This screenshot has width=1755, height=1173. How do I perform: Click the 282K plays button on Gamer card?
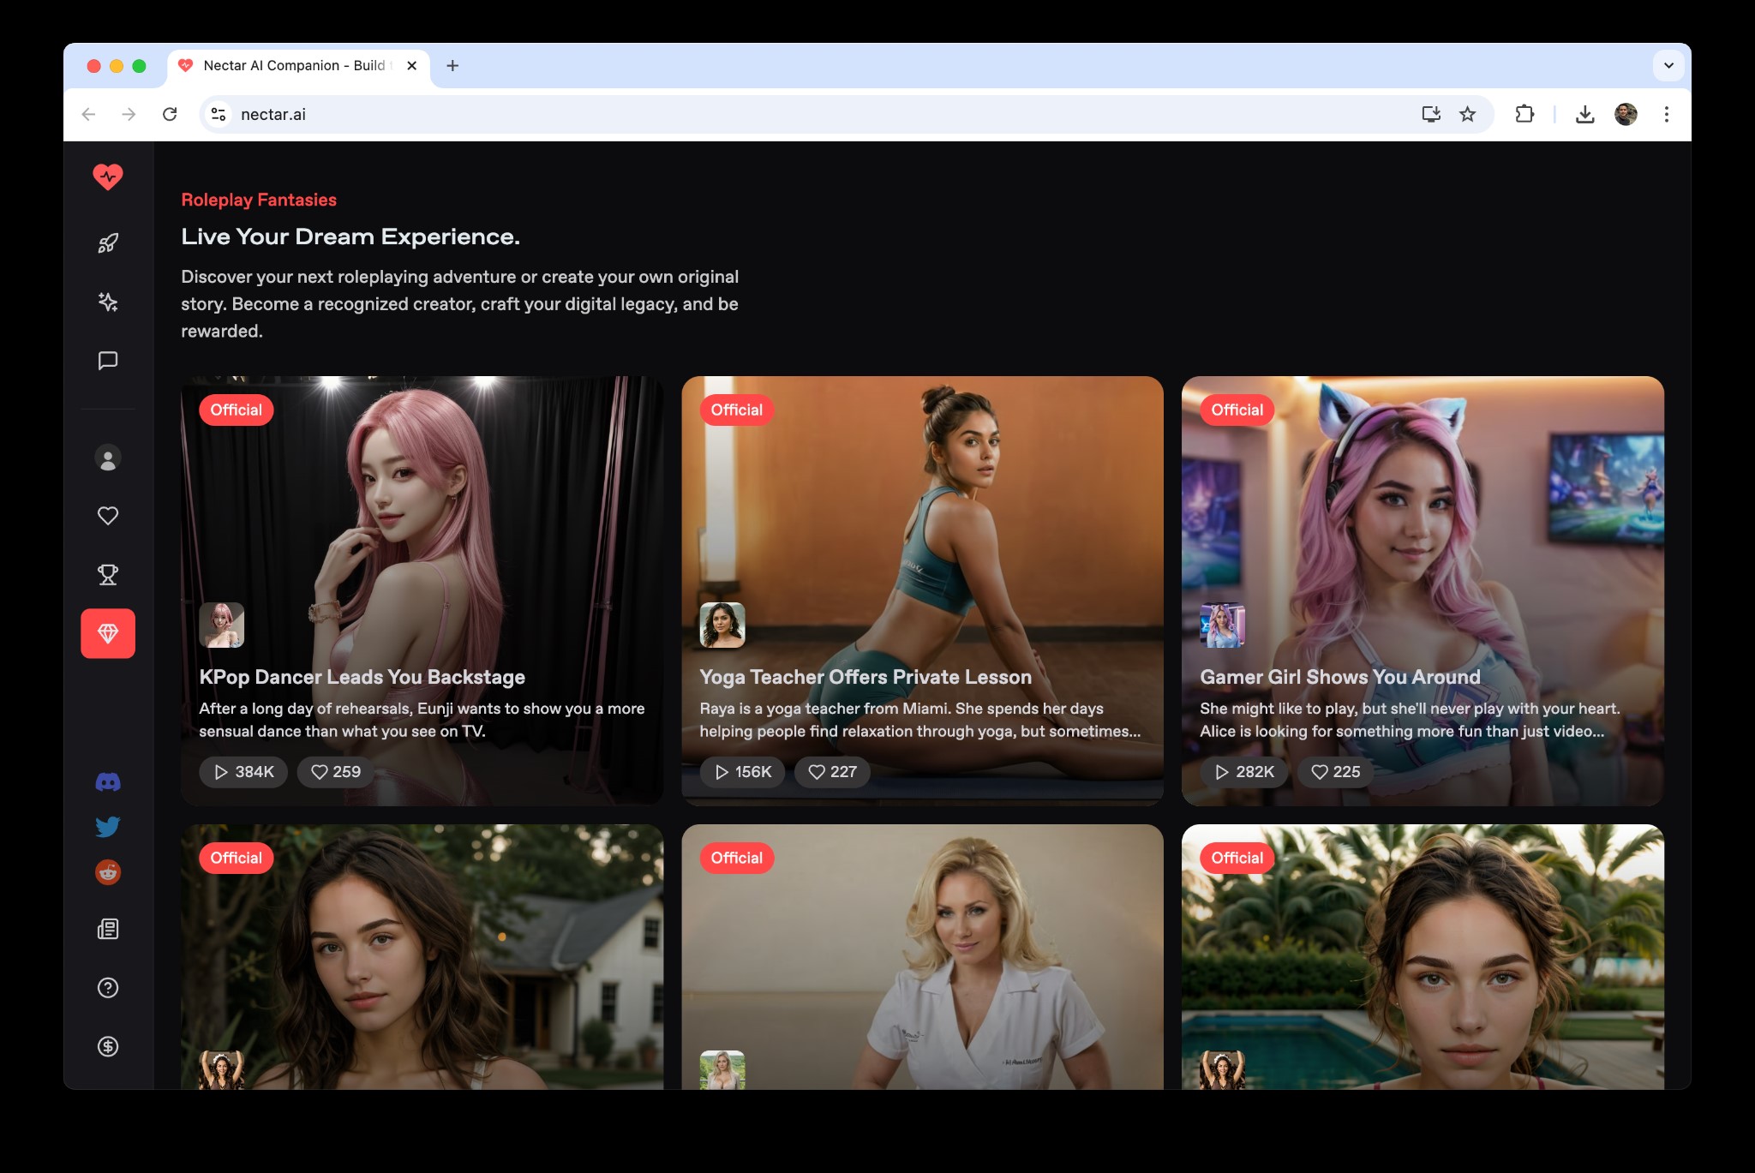click(1244, 772)
